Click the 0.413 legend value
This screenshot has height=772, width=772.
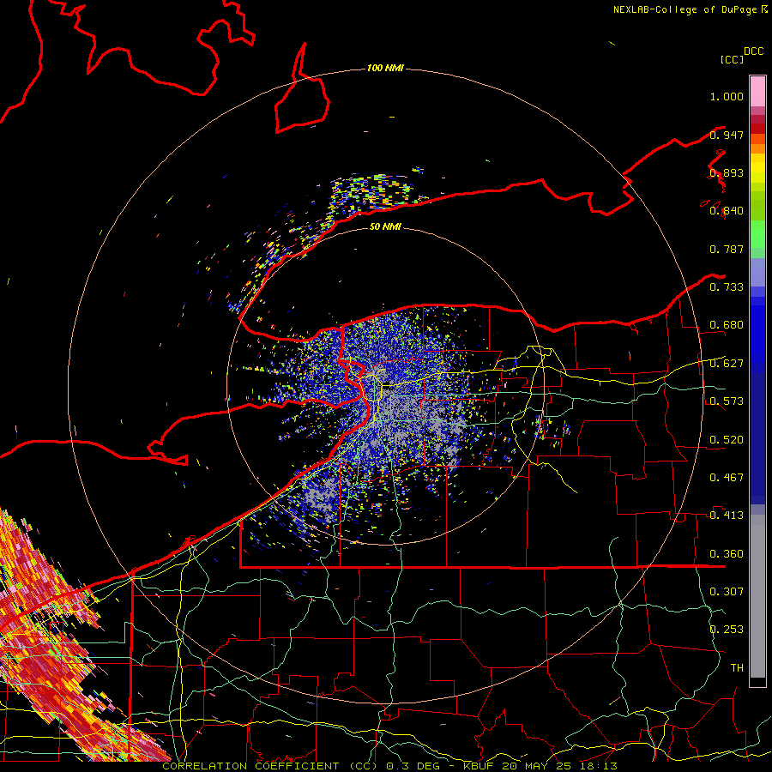[x=727, y=516]
